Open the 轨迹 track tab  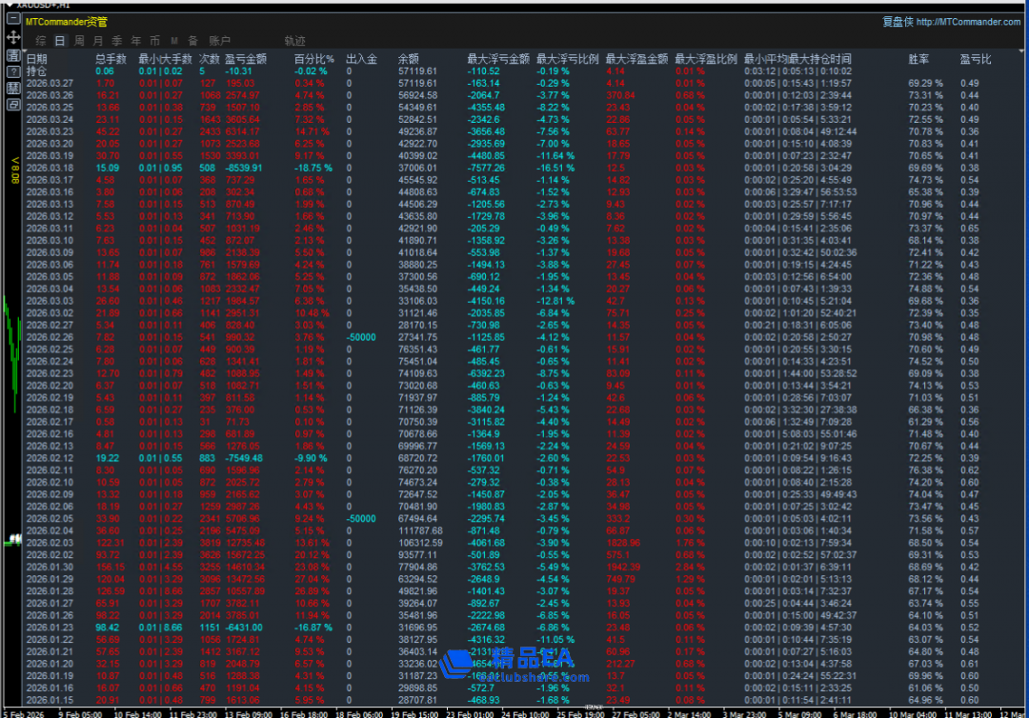pyautogui.click(x=295, y=41)
